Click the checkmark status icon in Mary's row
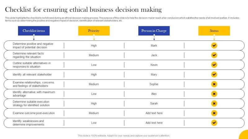Image resolution: width=248 pixels, height=139 pixels. 214,74
